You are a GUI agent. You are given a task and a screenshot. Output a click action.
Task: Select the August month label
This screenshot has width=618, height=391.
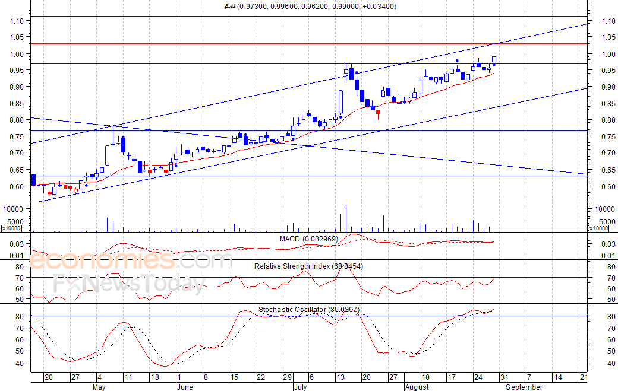point(417,387)
